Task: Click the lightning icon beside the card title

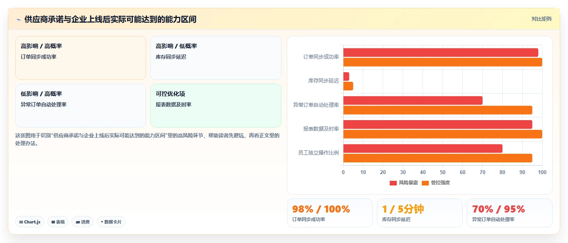Action: [x=18, y=20]
